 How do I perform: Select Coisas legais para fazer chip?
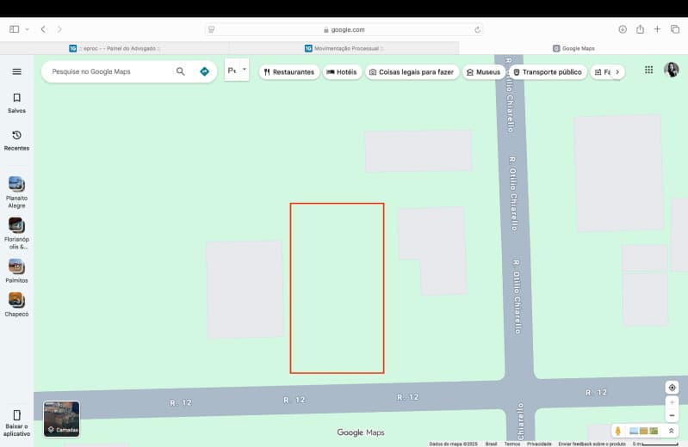[412, 72]
